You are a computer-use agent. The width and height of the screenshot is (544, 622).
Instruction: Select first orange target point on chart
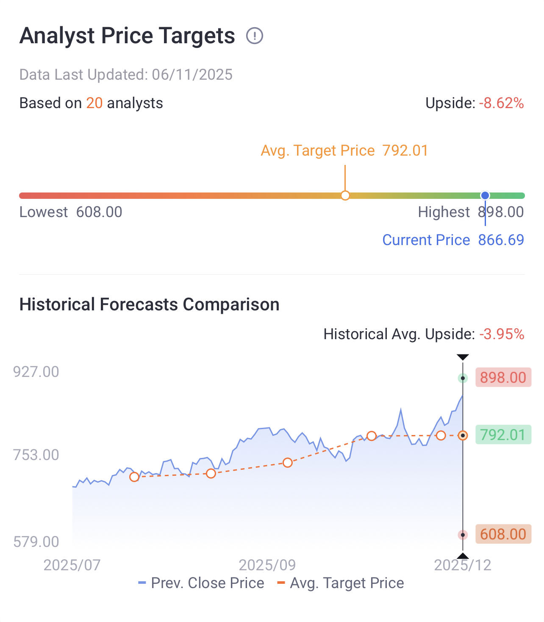pos(134,477)
